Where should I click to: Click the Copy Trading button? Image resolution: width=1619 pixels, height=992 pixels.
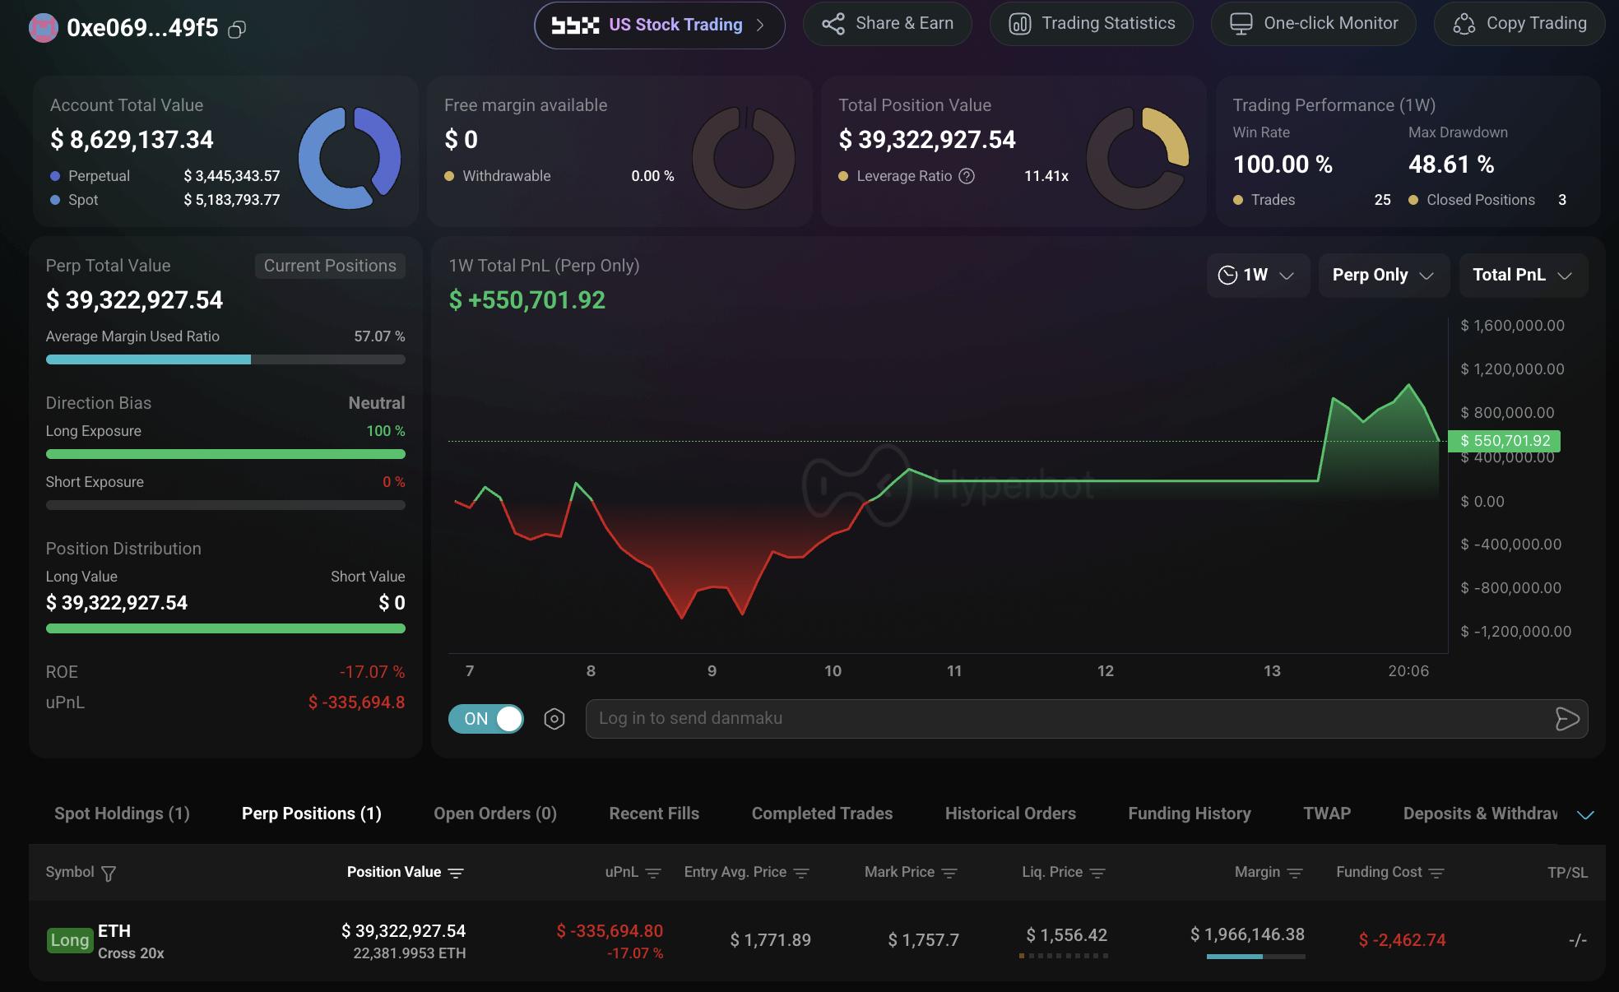click(x=1519, y=24)
